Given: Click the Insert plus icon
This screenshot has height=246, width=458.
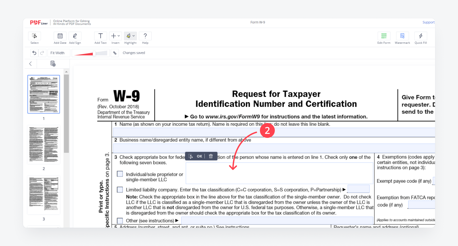Looking at the screenshot, I should [x=114, y=36].
